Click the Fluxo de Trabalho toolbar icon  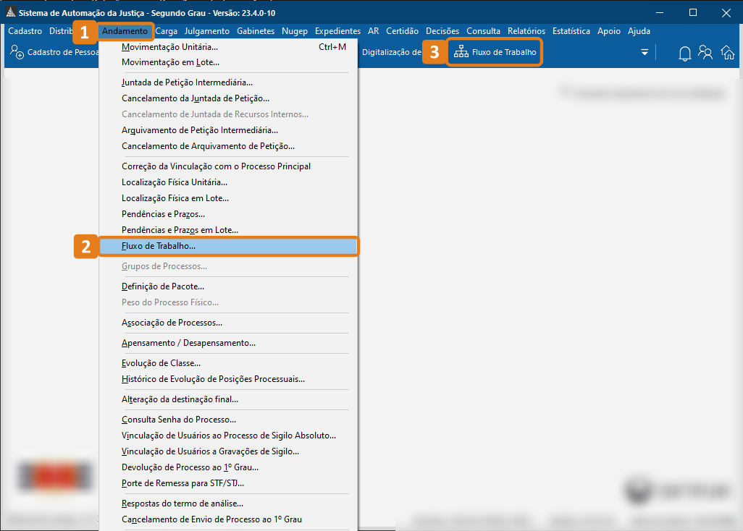tap(461, 52)
